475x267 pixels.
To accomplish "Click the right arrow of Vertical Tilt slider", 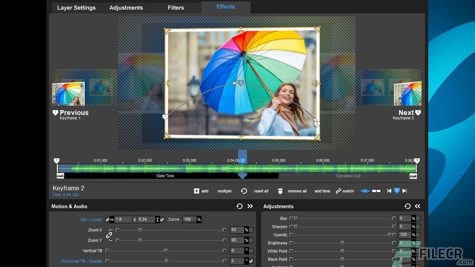I will pyautogui.click(x=225, y=251).
